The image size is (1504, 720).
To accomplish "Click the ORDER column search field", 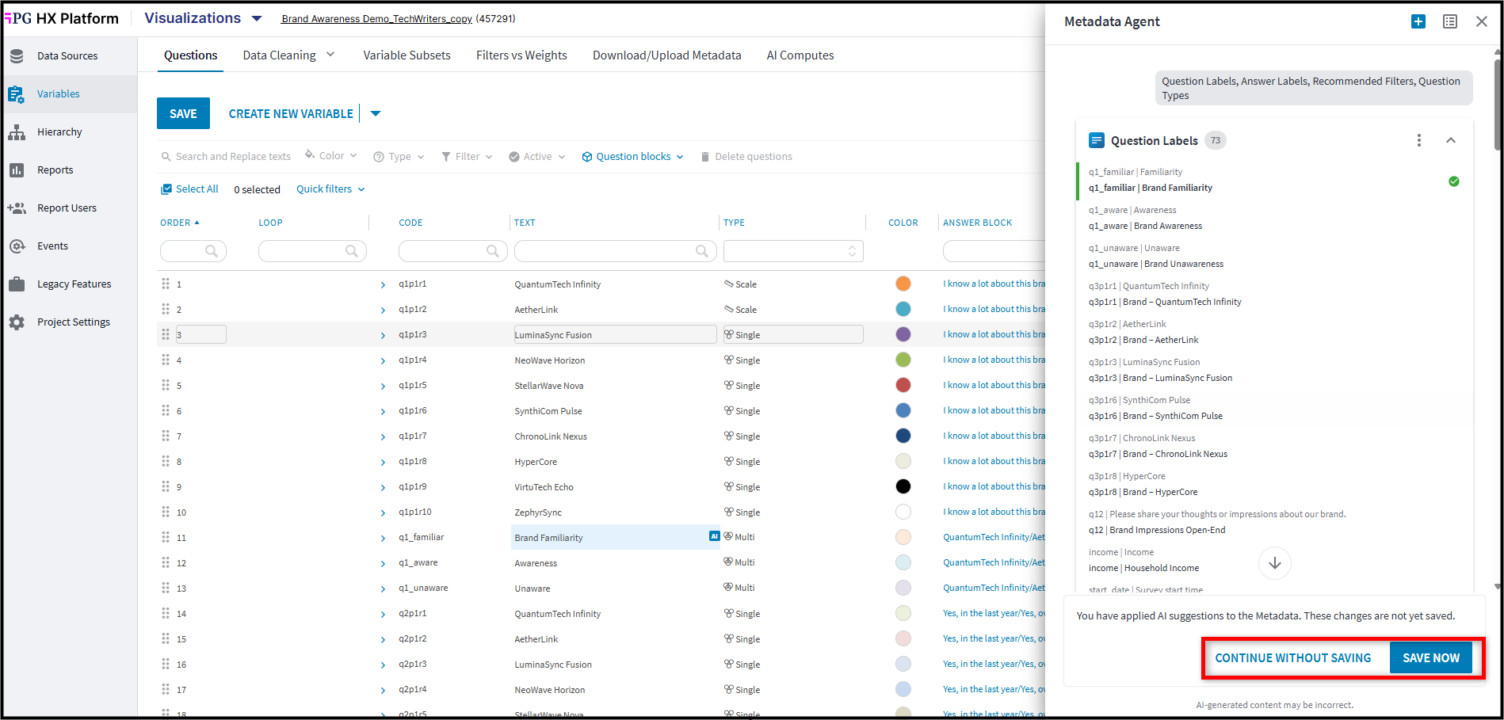I will [x=193, y=251].
